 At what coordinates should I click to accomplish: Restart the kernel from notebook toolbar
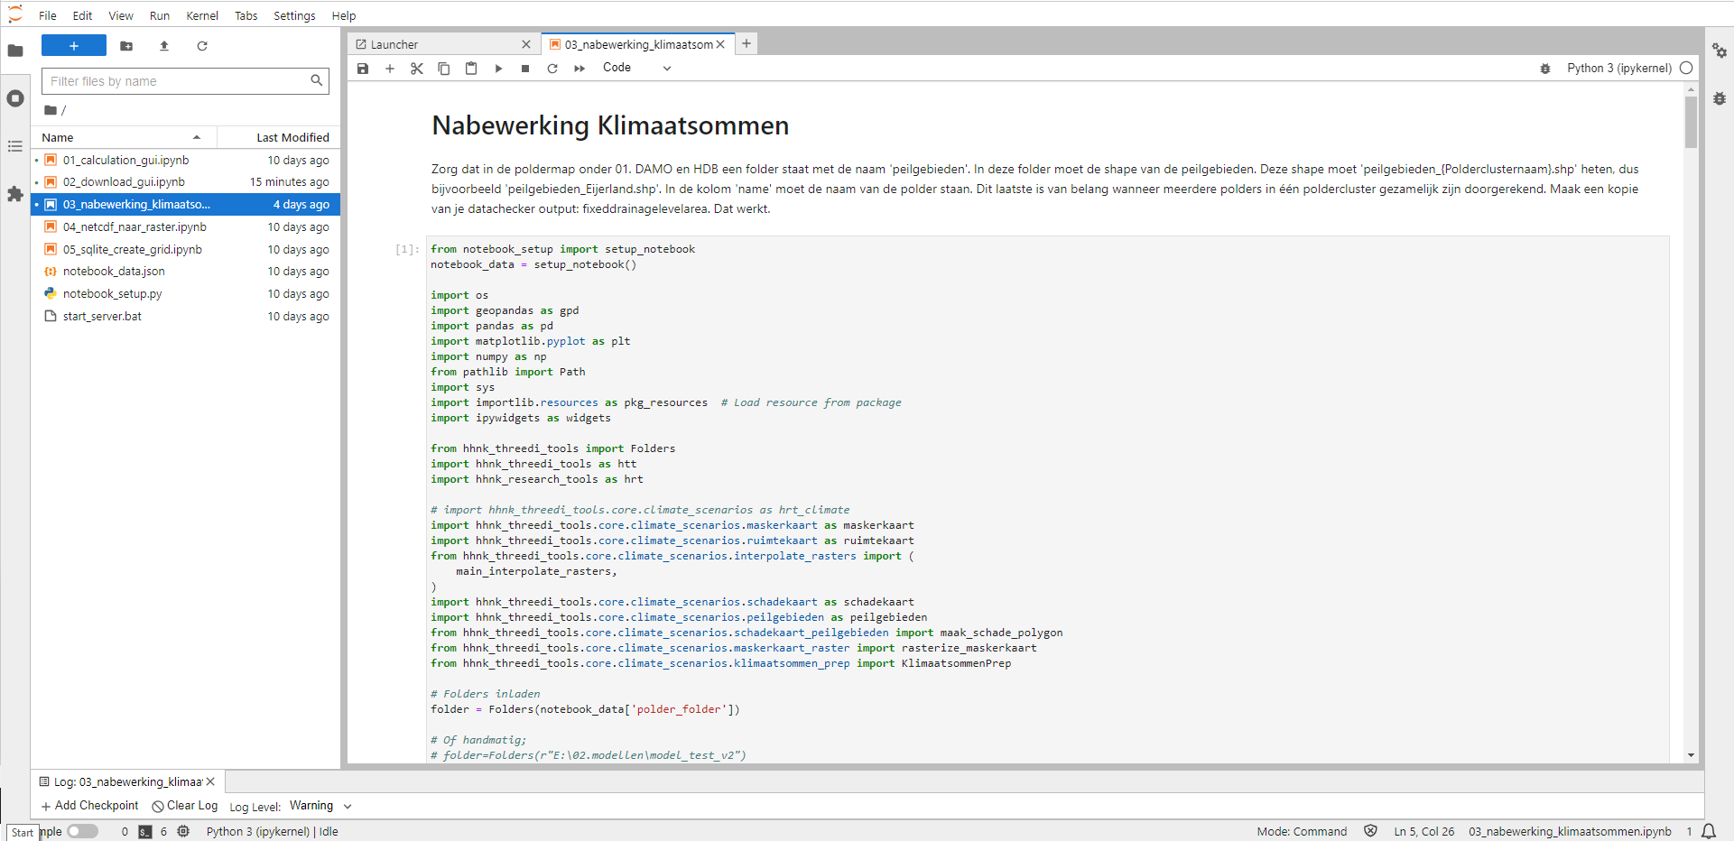coord(552,69)
